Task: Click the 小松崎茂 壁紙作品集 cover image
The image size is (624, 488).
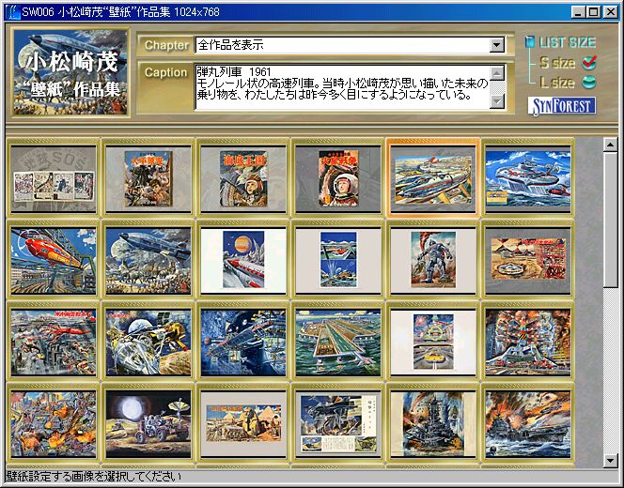Action: tap(70, 72)
